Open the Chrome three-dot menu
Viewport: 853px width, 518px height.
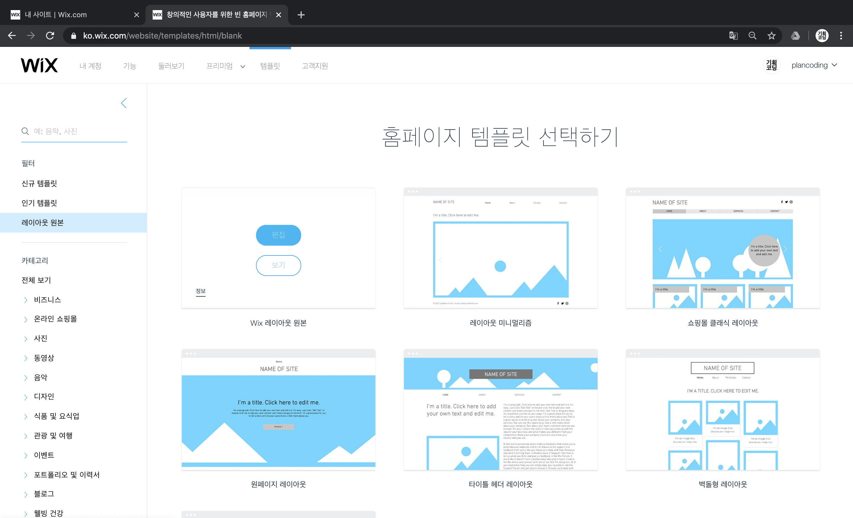coord(841,36)
